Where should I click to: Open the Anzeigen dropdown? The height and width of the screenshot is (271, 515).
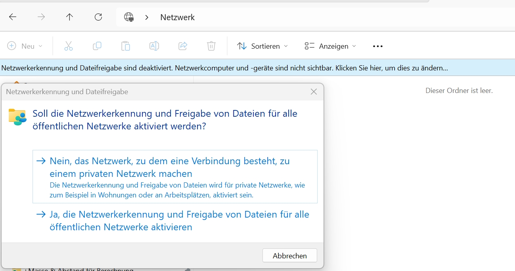[330, 46]
